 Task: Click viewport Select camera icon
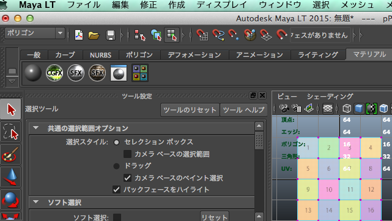point(284,108)
